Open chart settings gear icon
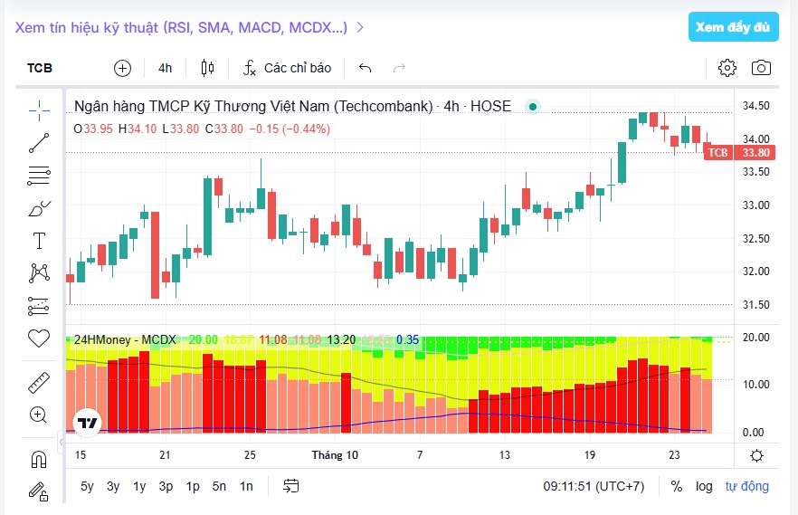798x515 pixels. click(727, 68)
